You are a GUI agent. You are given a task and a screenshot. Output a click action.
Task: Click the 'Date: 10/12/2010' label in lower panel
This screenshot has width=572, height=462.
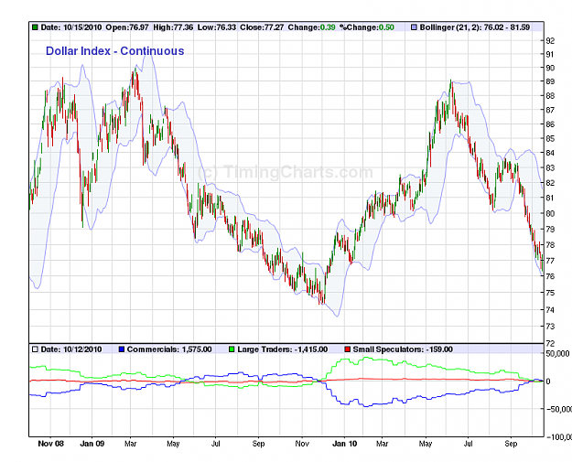71,349
